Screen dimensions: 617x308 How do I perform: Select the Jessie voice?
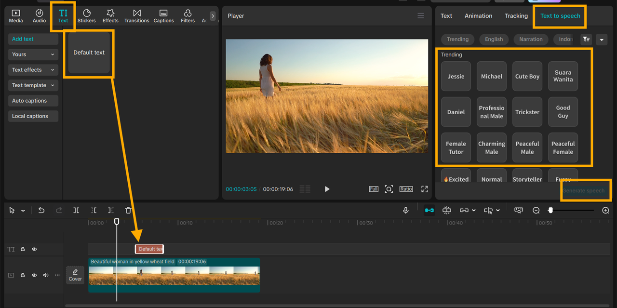456,76
